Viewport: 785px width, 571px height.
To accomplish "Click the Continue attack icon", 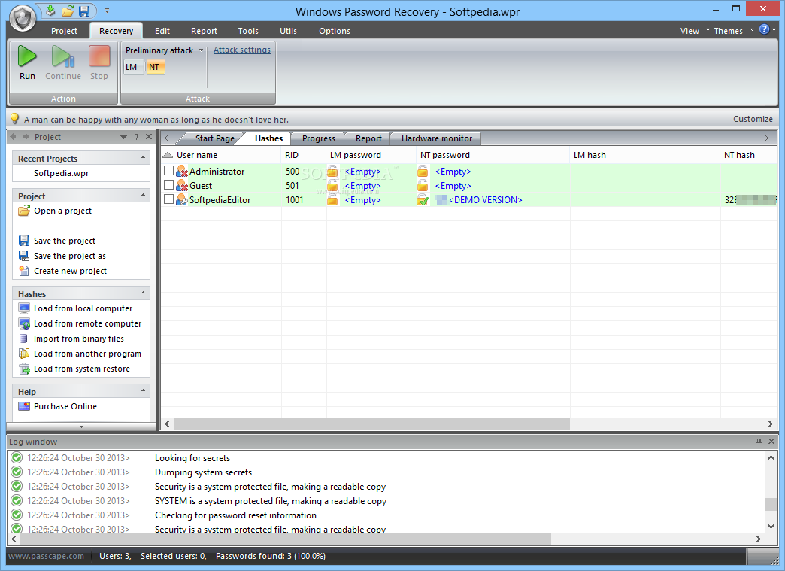I will pyautogui.click(x=62, y=56).
